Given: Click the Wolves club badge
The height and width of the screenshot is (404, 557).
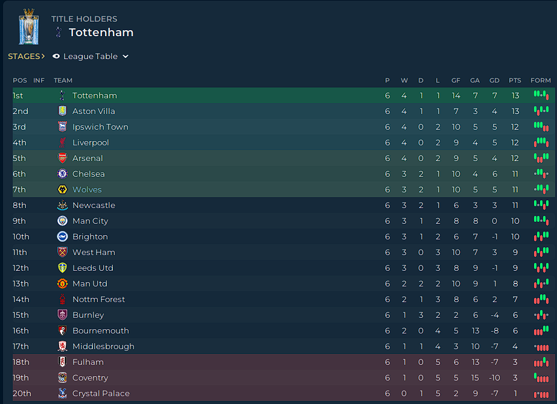Looking at the screenshot, I should coord(63,189).
